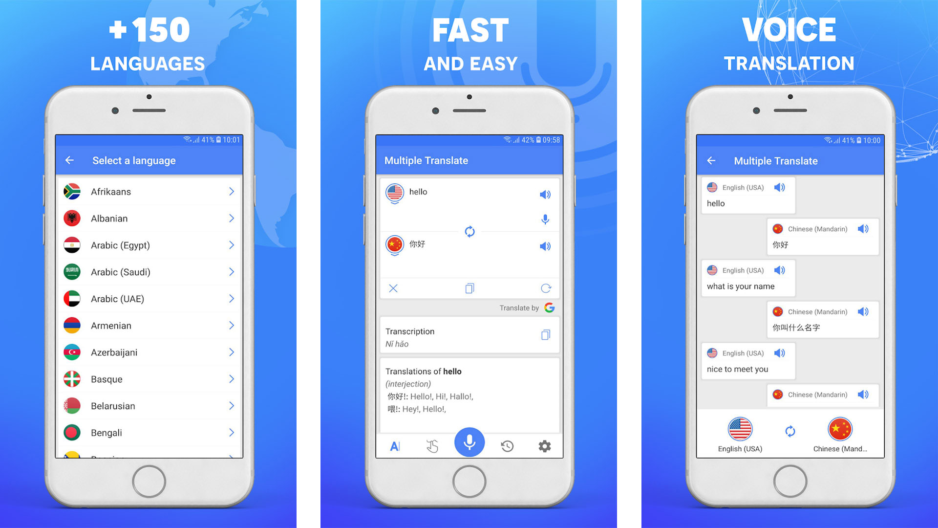Tap the copy translation result button
This screenshot has width=938, height=528.
coord(469,287)
